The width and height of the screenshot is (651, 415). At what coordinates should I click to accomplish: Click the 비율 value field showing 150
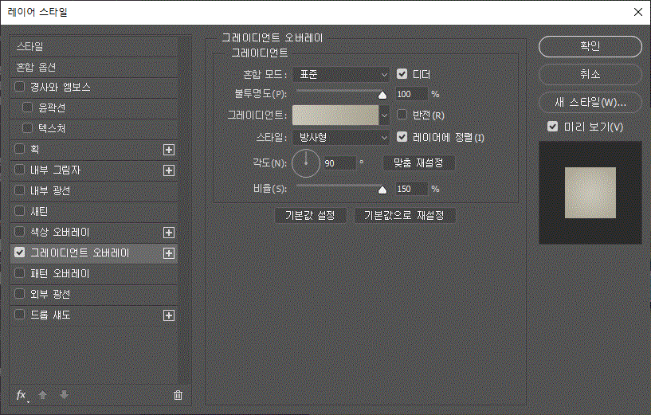411,189
